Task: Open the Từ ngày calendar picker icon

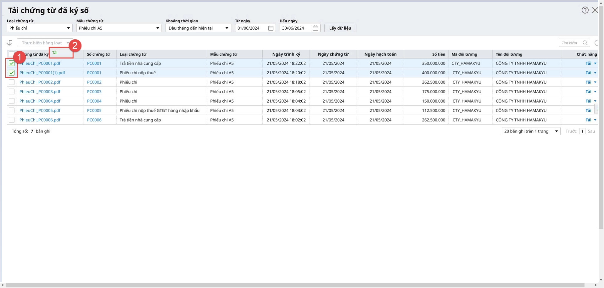Action: tap(271, 28)
